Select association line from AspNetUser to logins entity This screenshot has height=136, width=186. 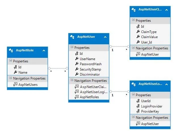[x=120, y=91]
